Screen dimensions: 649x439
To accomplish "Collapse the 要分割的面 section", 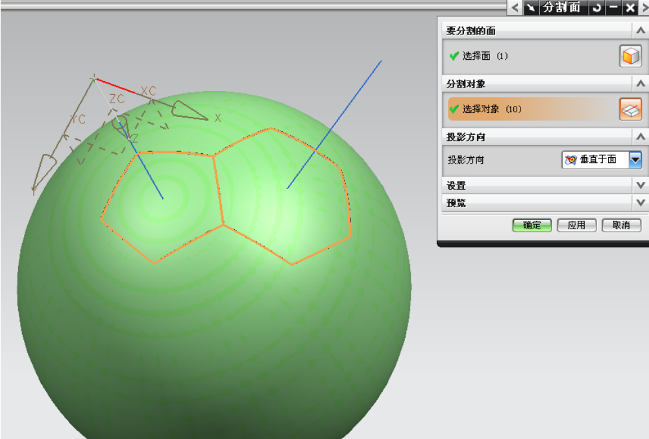I will tap(641, 31).
